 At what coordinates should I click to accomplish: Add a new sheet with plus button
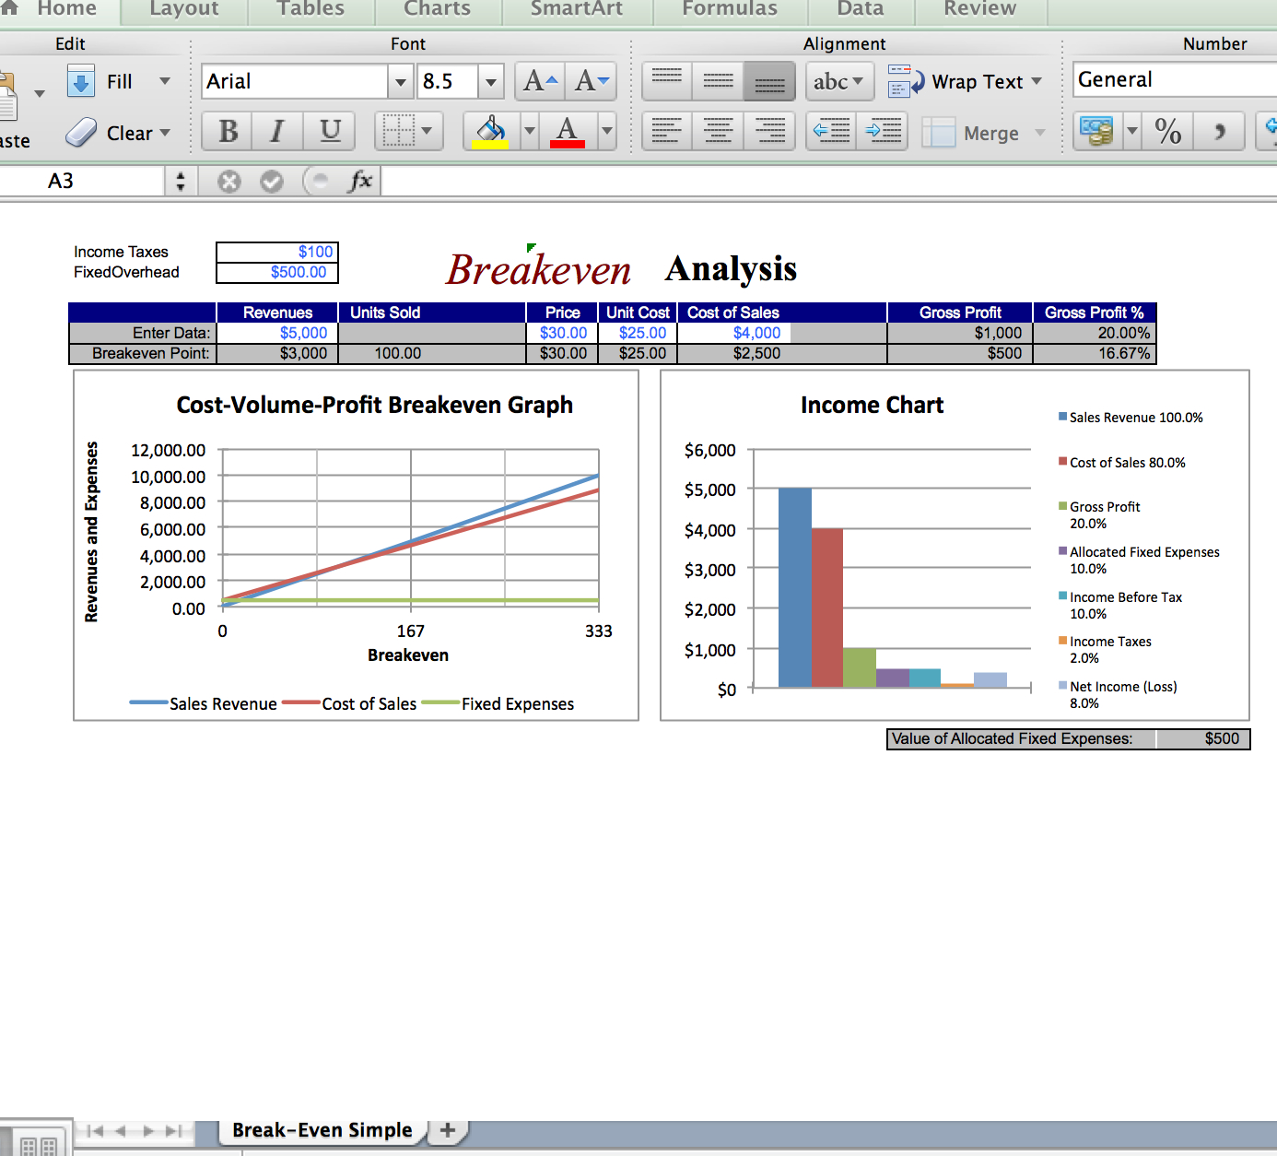[448, 1130]
